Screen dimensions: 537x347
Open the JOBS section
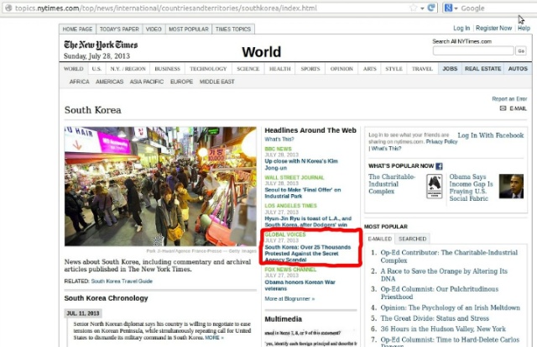(450, 69)
